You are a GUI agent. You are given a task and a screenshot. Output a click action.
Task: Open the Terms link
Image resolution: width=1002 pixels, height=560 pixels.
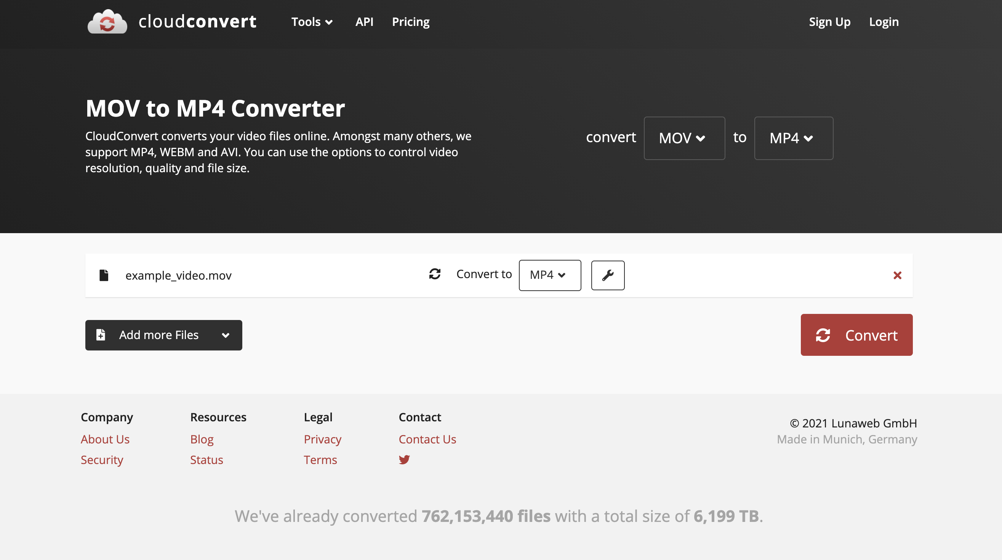click(x=320, y=460)
